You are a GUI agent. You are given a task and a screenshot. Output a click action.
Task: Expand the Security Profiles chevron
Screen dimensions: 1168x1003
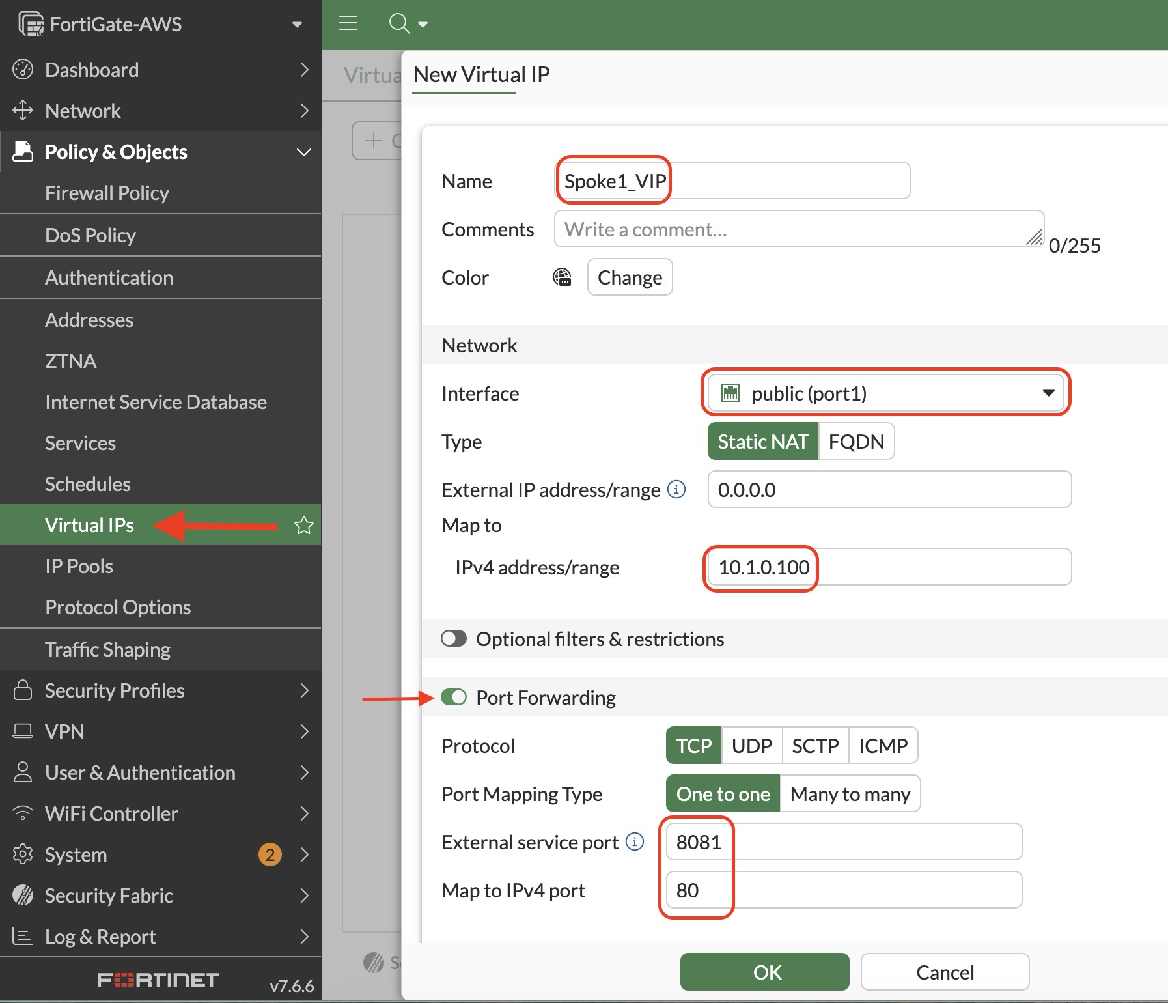tap(304, 690)
